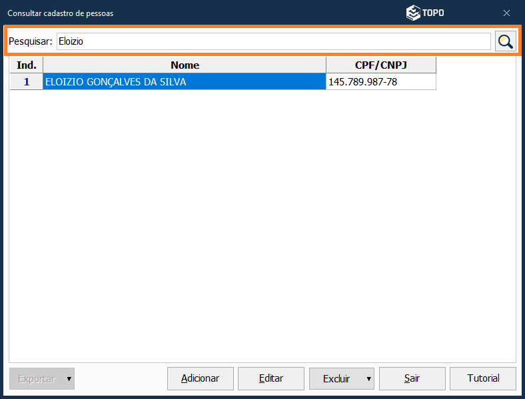
Task: Click the CPF cell 145.789.987-78
Action: (x=380, y=81)
